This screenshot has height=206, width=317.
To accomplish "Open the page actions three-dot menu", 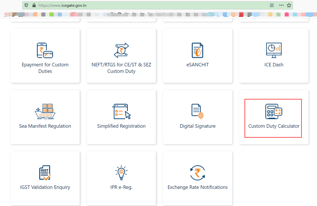I will (281, 5).
